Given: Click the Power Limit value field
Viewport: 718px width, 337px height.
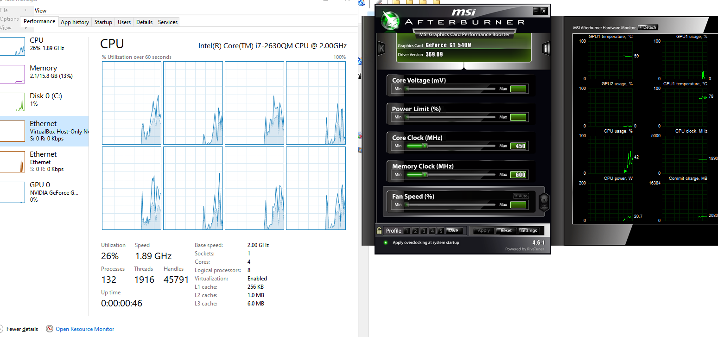Looking at the screenshot, I should pos(518,117).
